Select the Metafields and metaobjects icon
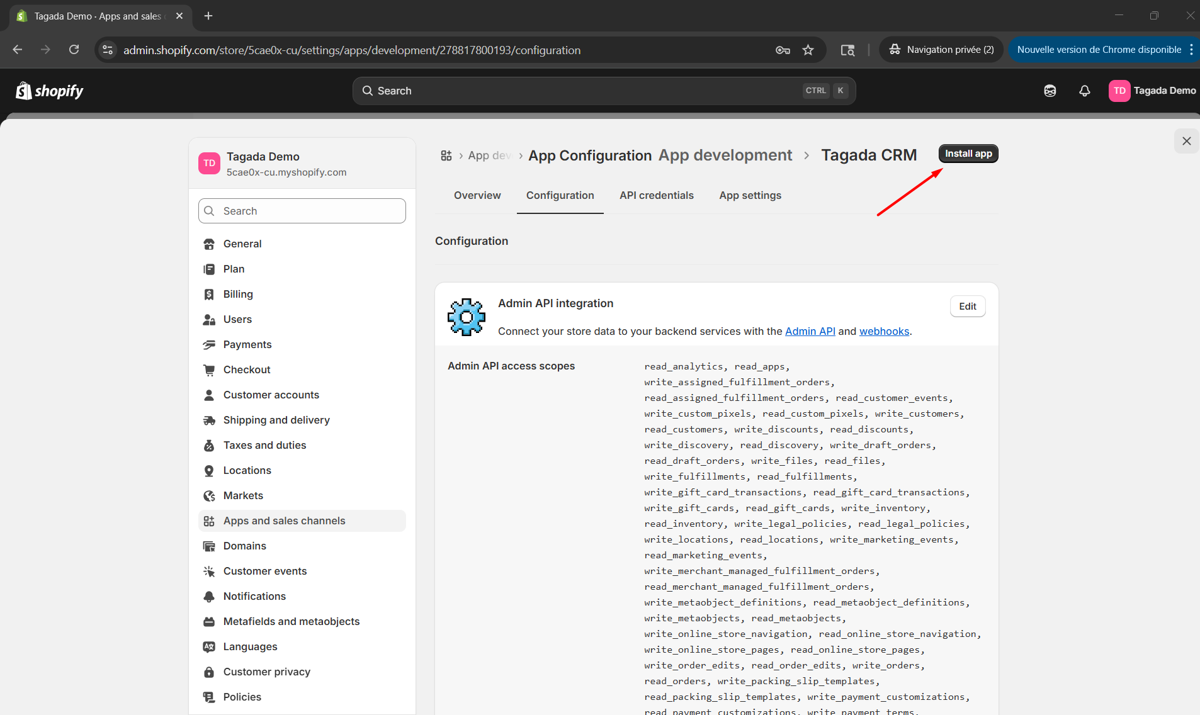 coord(209,622)
